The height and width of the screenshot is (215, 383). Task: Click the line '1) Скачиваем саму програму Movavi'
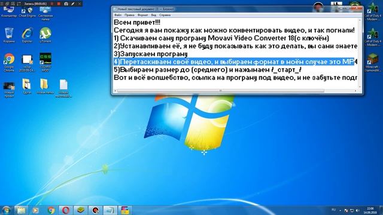click(x=221, y=38)
